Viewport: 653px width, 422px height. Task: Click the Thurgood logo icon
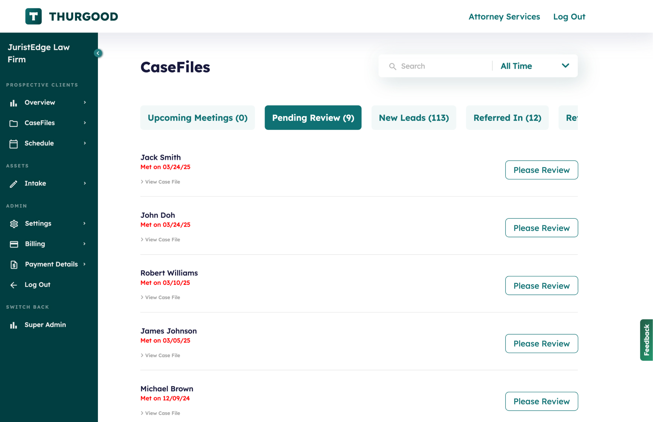pyautogui.click(x=33, y=16)
